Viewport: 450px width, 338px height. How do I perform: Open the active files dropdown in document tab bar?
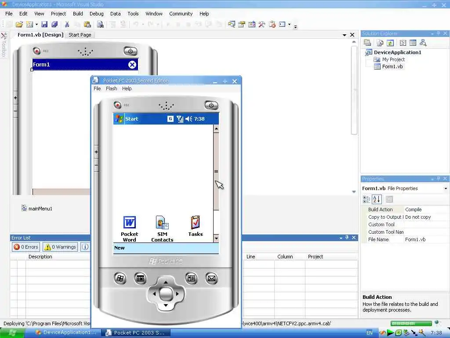click(344, 35)
